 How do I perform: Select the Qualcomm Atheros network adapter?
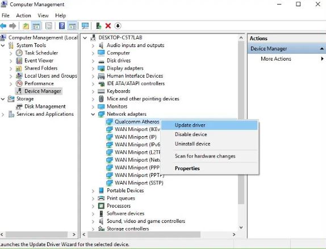tap(137, 122)
